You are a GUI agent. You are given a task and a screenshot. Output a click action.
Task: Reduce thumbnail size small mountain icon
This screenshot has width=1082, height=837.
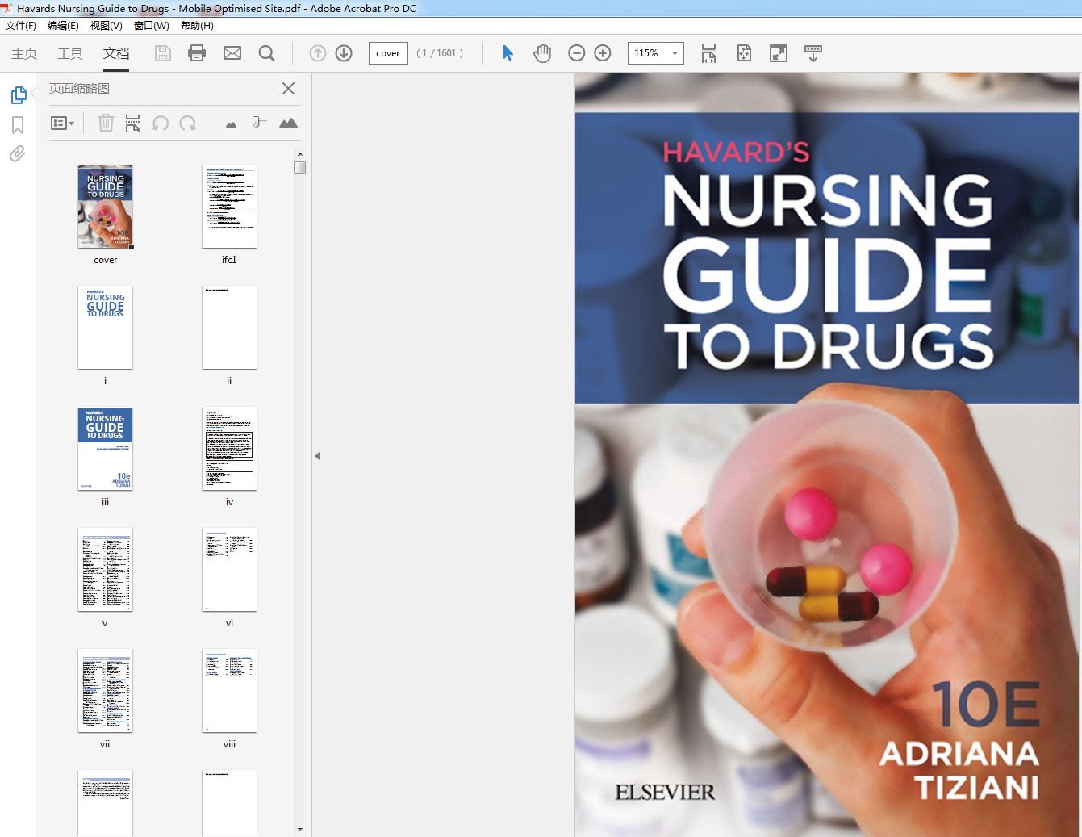tap(232, 124)
